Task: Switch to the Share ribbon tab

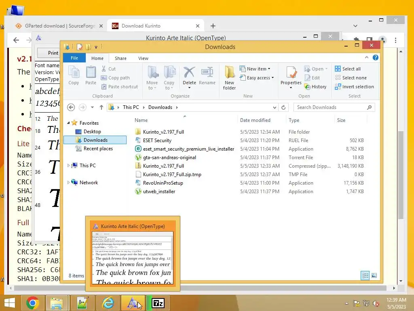Action: (x=120, y=58)
